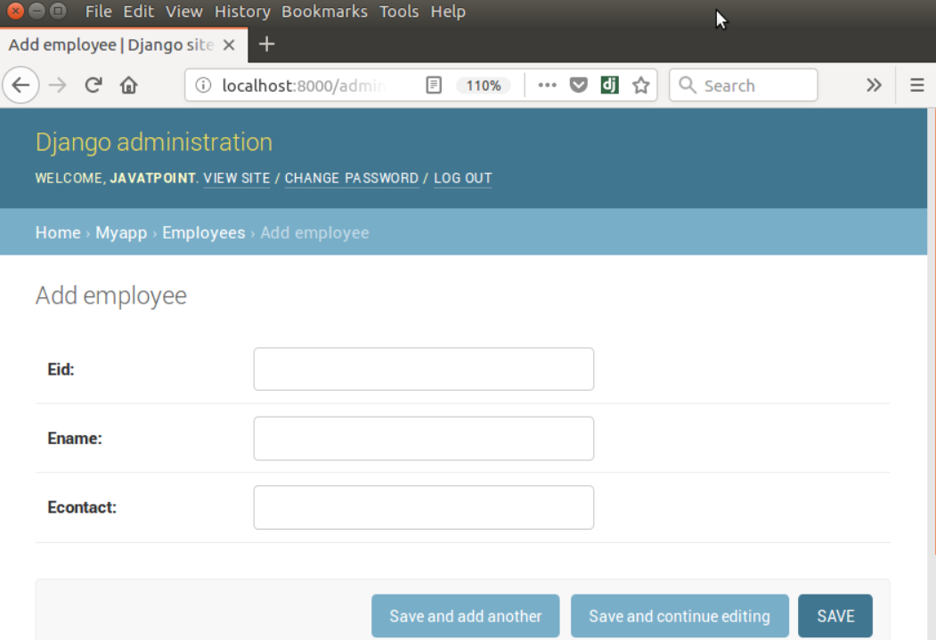Click the Eid input field
Viewport: 936px width, 640px height.
coord(423,369)
